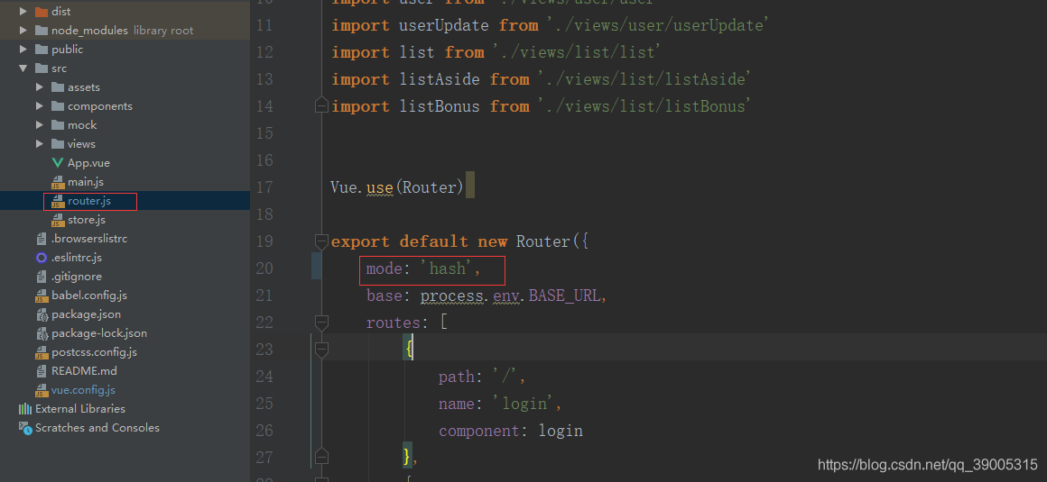The height and width of the screenshot is (482, 1047).
Task: Click listBonus import identifier on line 14
Action: coord(439,106)
